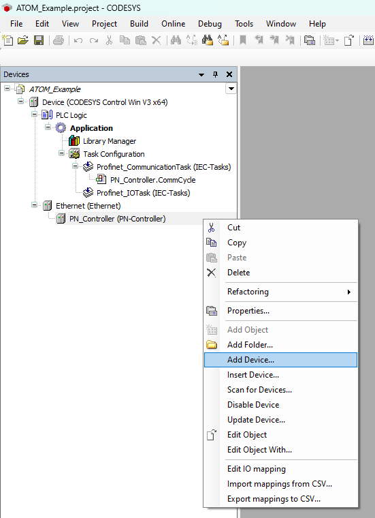Image resolution: width=375 pixels, height=518 pixels.
Task: Open the File menu
Action: (16, 24)
